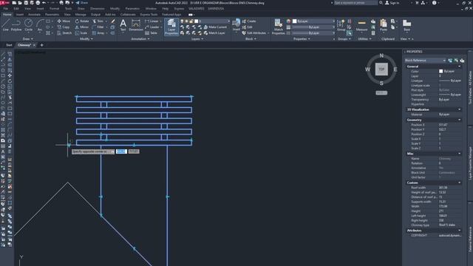The height and width of the screenshot is (266, 473).
Task: Open the Dimension menu
Action: [98, 9]
